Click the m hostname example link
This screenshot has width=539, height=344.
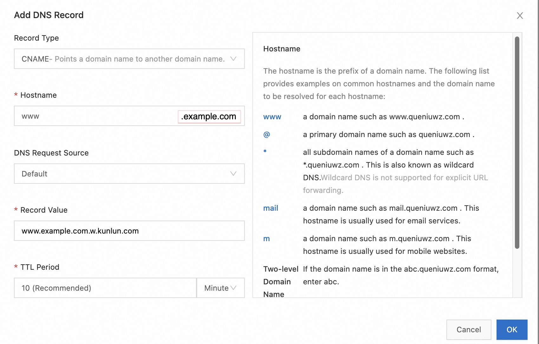[266, 239]
